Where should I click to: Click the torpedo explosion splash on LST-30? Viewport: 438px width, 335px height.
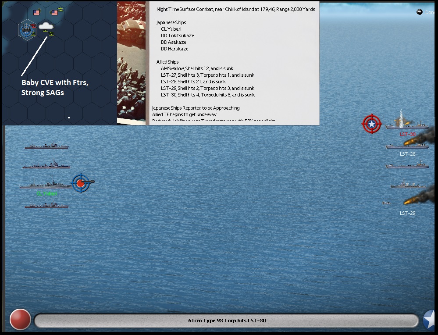pos(402,118)
